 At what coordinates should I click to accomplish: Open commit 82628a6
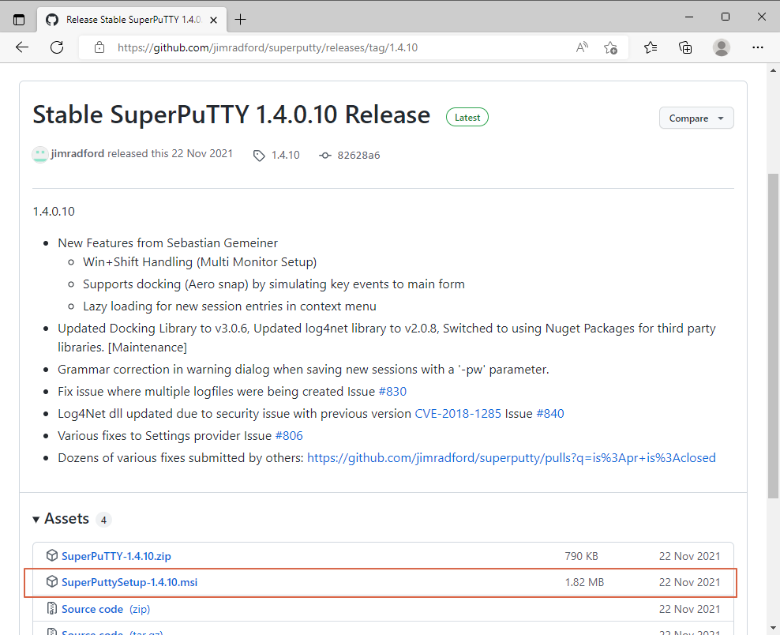click(x=358, y=156)
